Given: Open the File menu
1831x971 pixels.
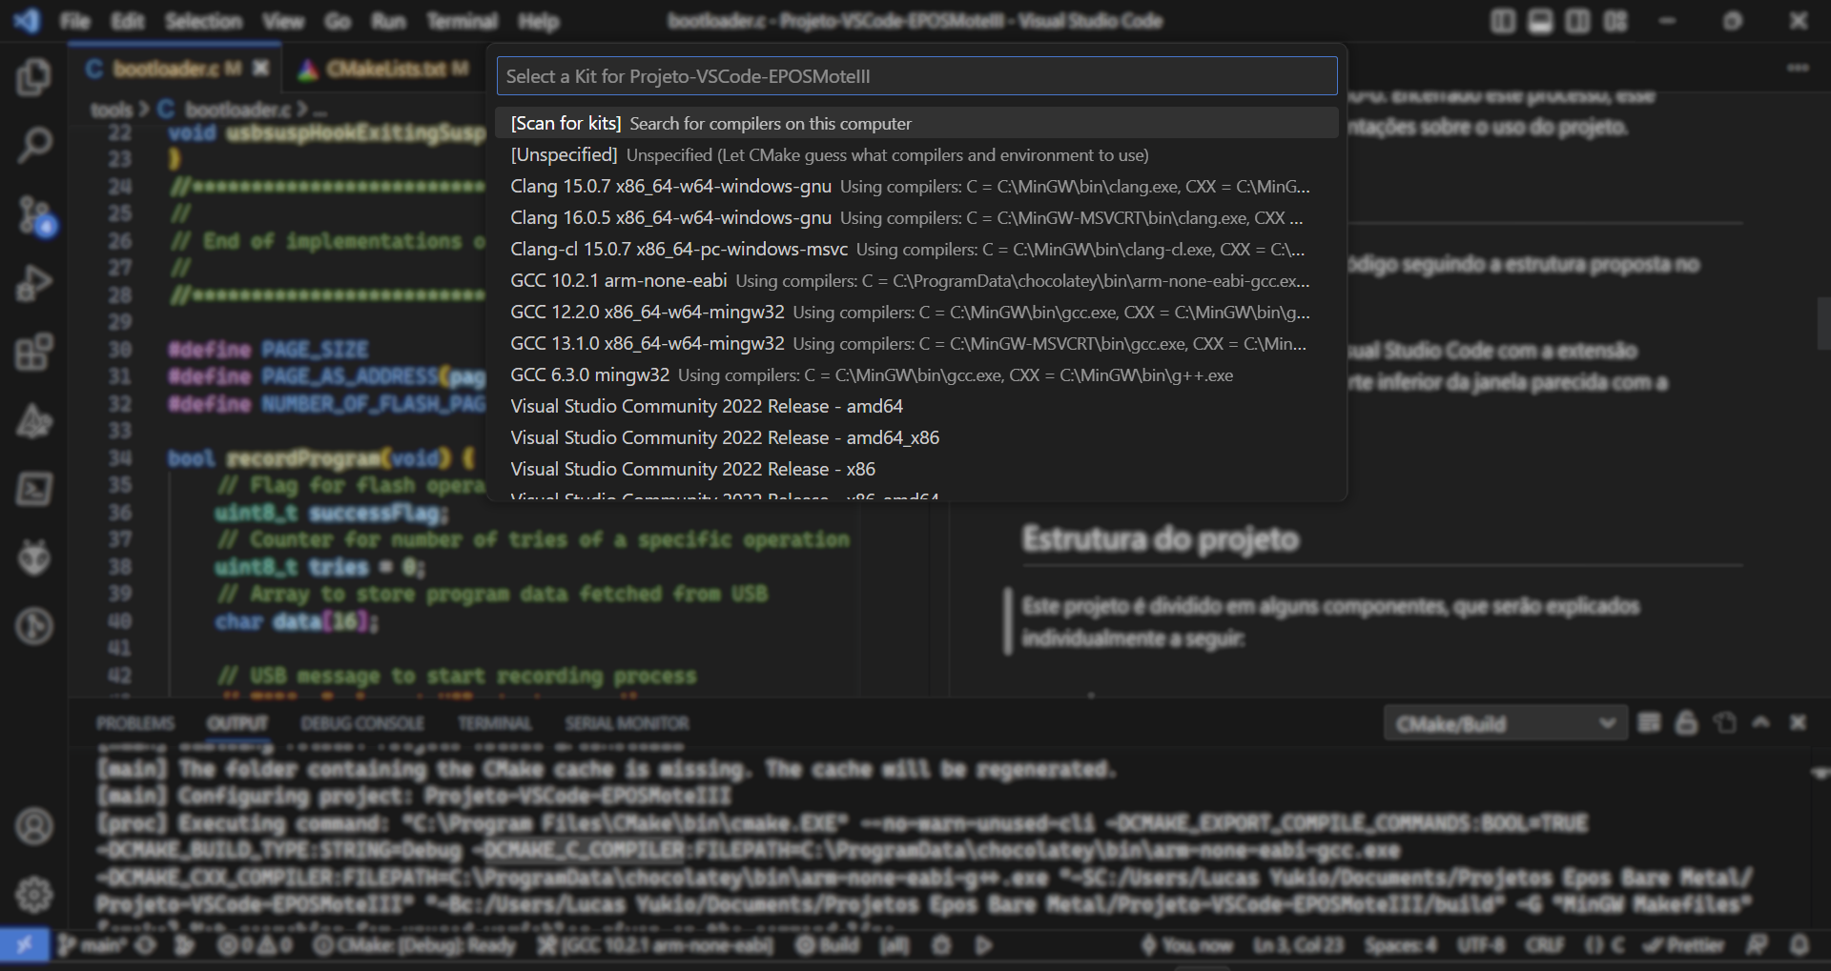Looking at the screenshot, I should 74,21.
